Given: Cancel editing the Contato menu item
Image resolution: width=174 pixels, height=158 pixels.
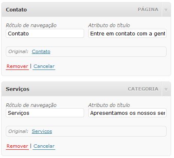Looking at the screenshot, I should point(44,66).
